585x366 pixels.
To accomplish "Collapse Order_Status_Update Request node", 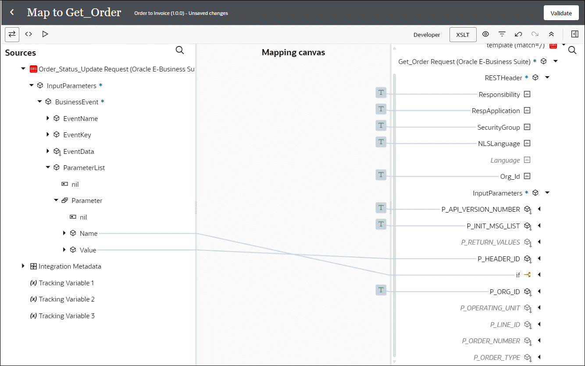I will (23, 69).
